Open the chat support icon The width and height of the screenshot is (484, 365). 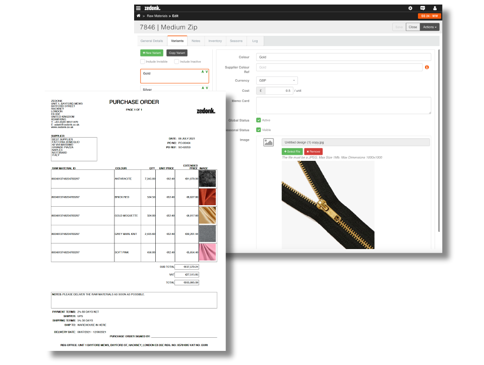(x=422, y=8)
